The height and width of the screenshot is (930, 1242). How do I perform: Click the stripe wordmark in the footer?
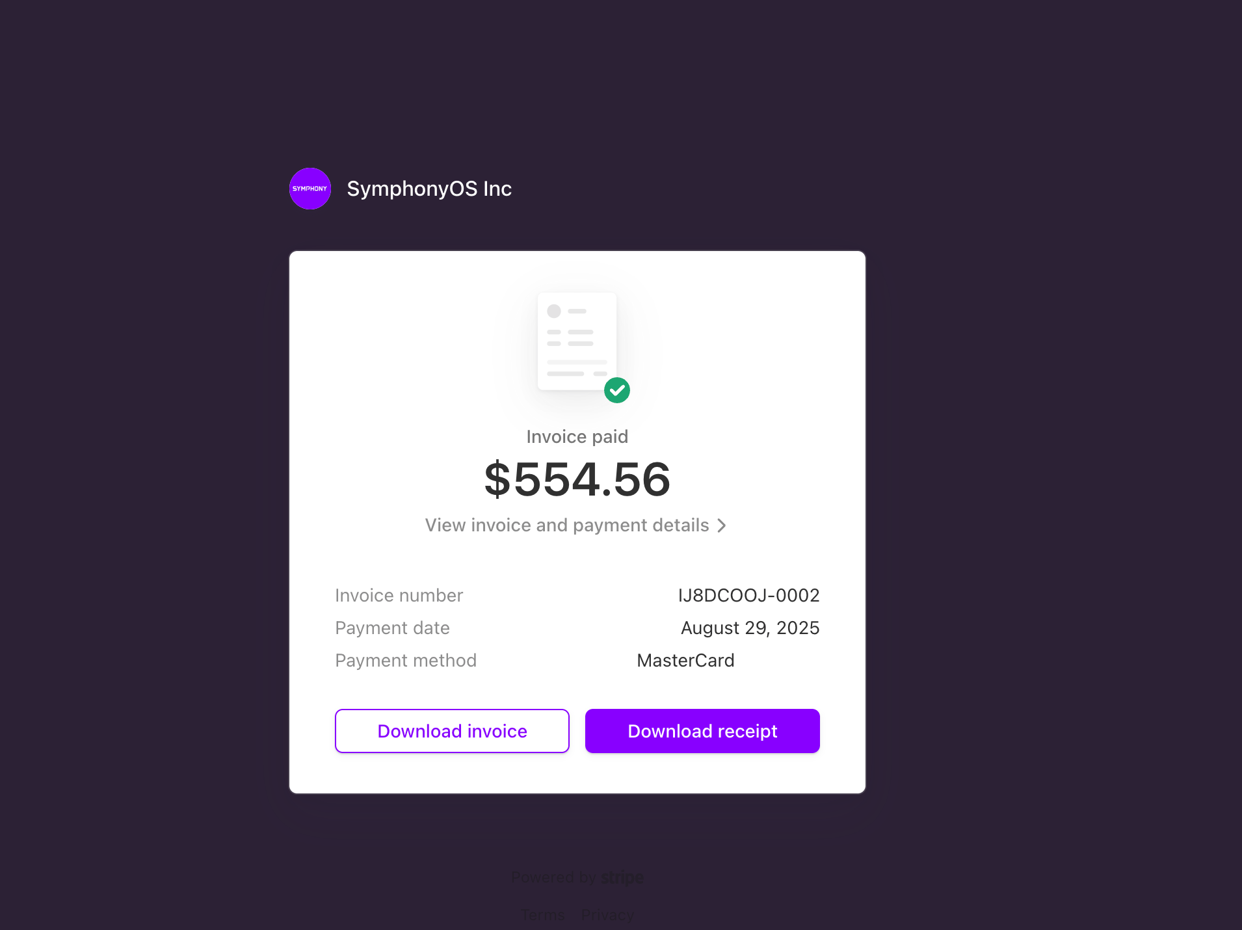click(622, 877)
